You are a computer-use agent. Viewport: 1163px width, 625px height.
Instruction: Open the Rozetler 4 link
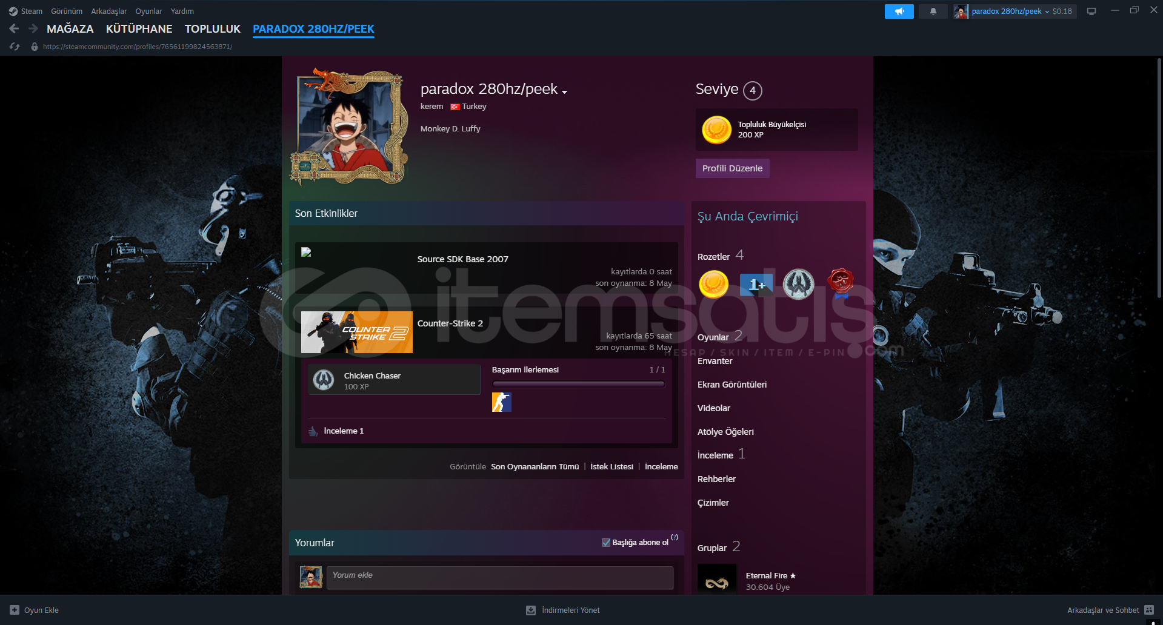721,256
